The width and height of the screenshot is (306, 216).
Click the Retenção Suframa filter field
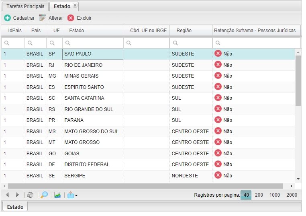pyautogui.click(x=257, y=43)
